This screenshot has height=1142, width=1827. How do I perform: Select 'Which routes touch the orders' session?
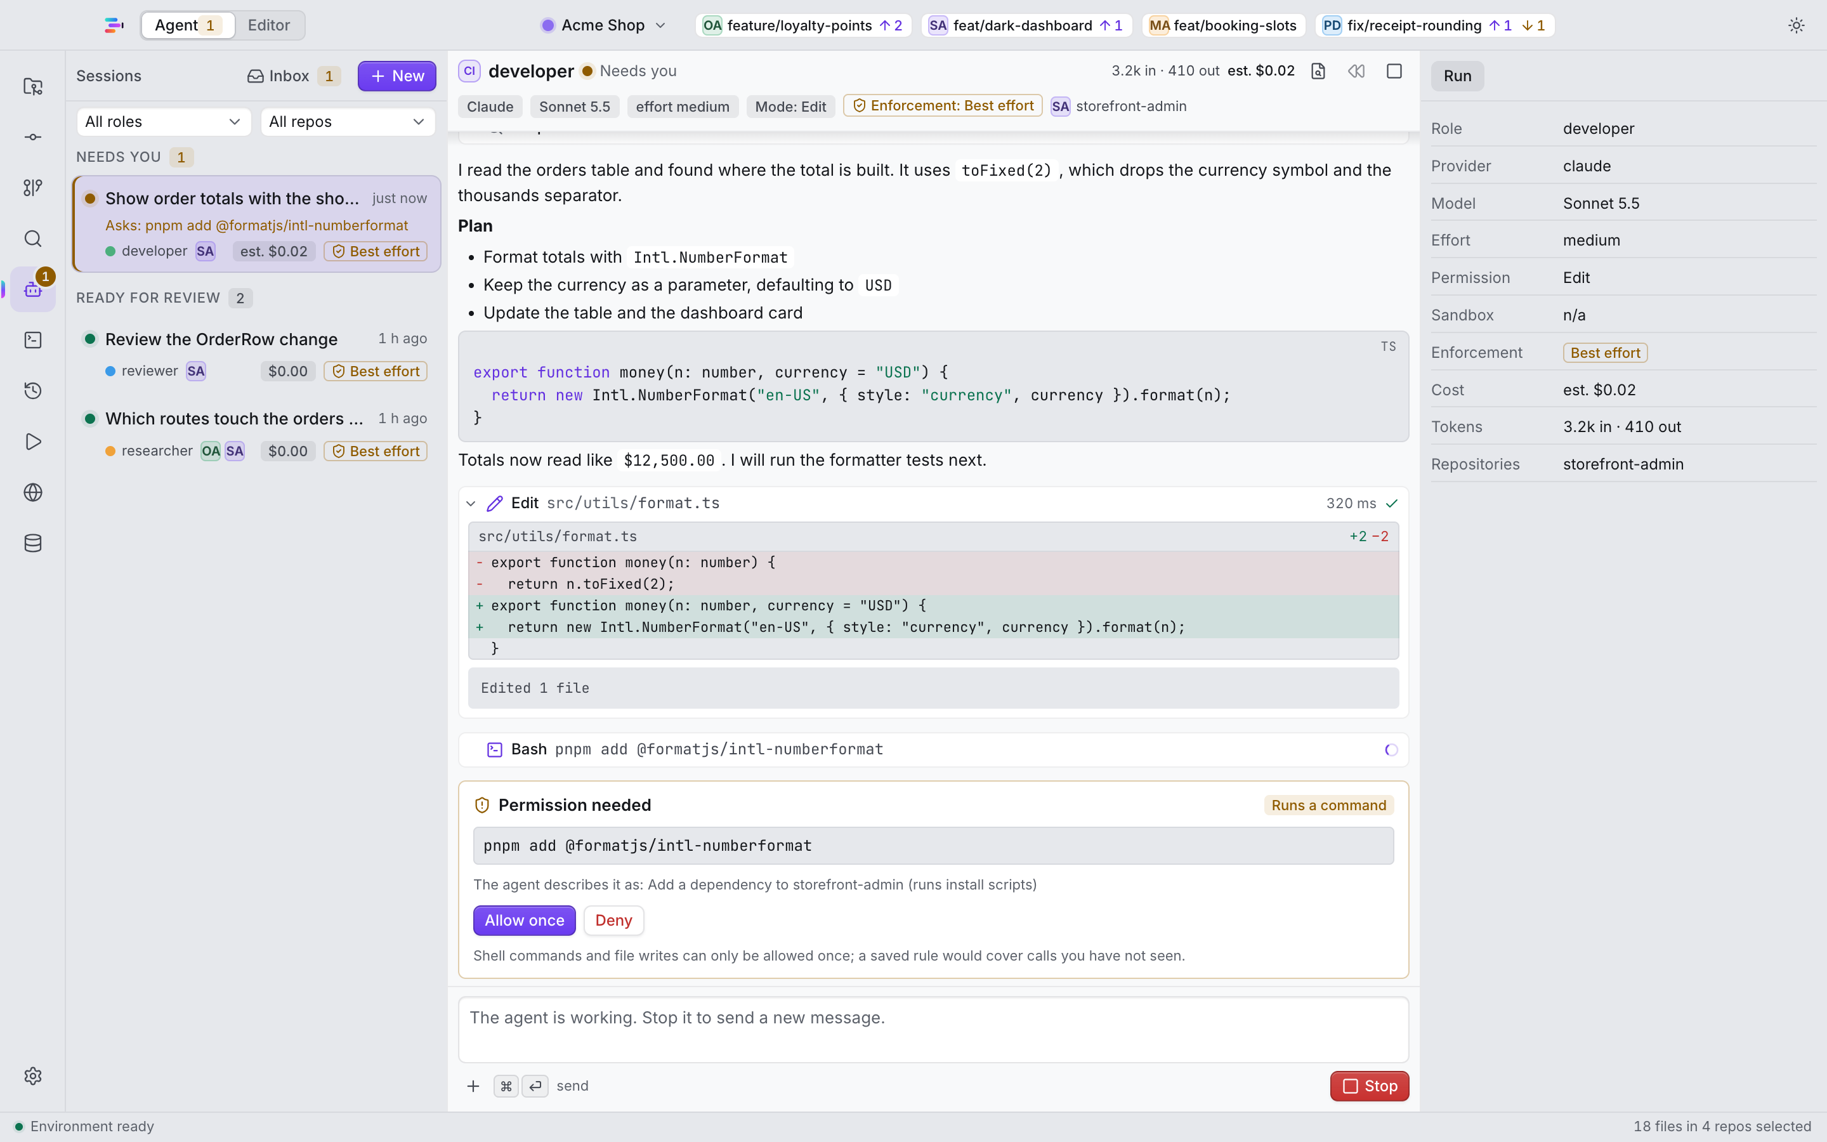coord(256,435)
